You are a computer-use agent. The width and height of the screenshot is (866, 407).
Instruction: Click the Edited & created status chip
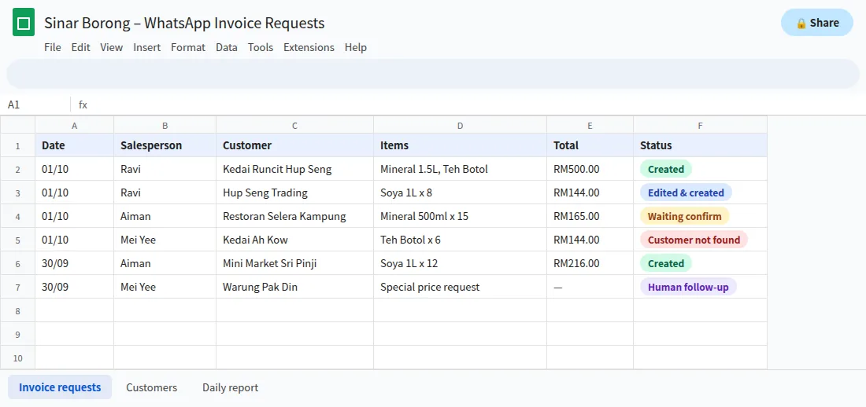pyautogui.click(x=686, y=192)
